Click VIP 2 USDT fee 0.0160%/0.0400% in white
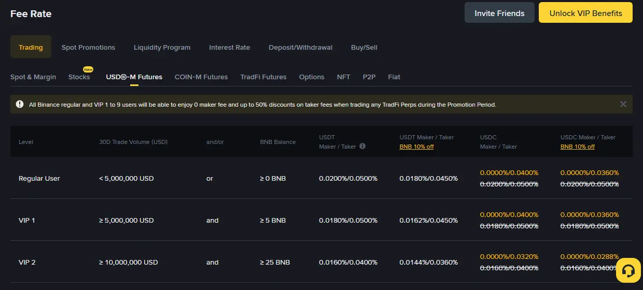The width and height of the screenshot is (643, 290). pos(348,262)
